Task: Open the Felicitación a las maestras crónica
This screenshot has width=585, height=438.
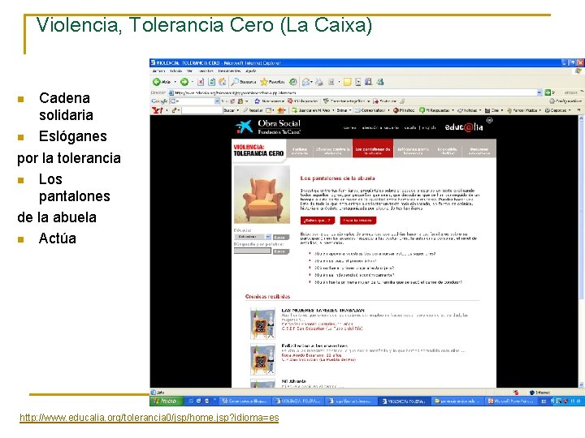Action: [x=314, y=346]
